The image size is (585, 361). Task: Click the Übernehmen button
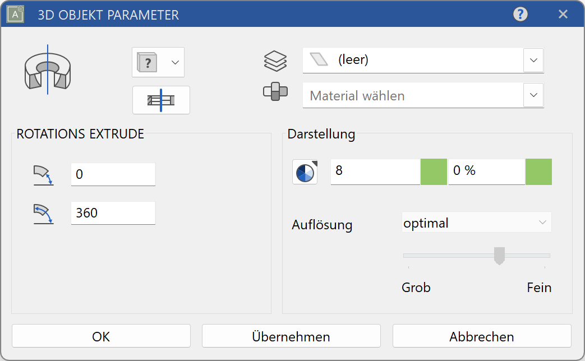291,336
